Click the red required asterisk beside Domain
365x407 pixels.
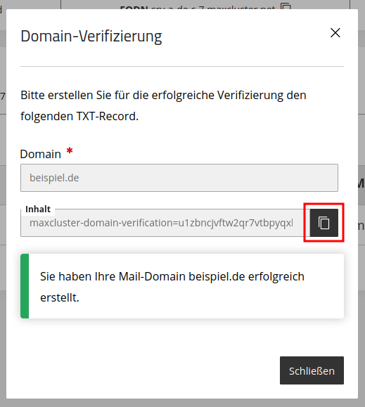point(70,150)
